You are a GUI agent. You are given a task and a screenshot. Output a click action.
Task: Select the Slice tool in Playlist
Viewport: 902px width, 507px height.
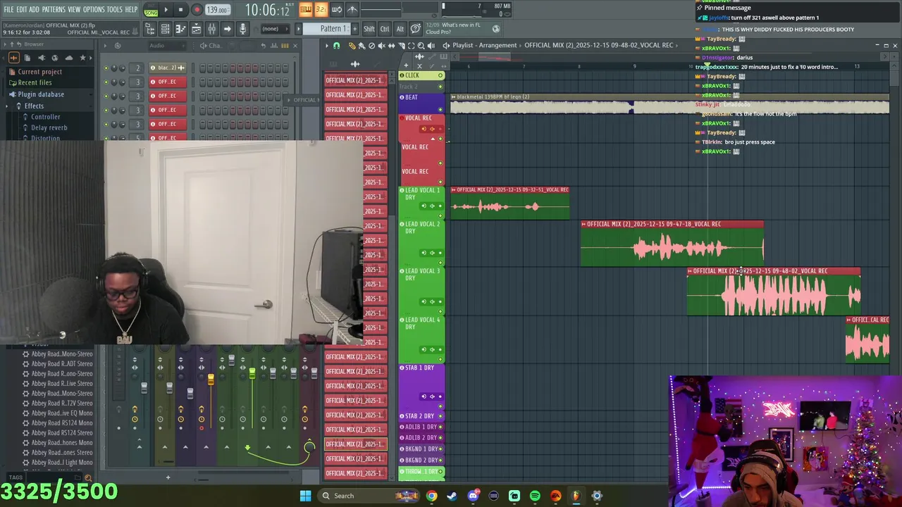(401, 46)
